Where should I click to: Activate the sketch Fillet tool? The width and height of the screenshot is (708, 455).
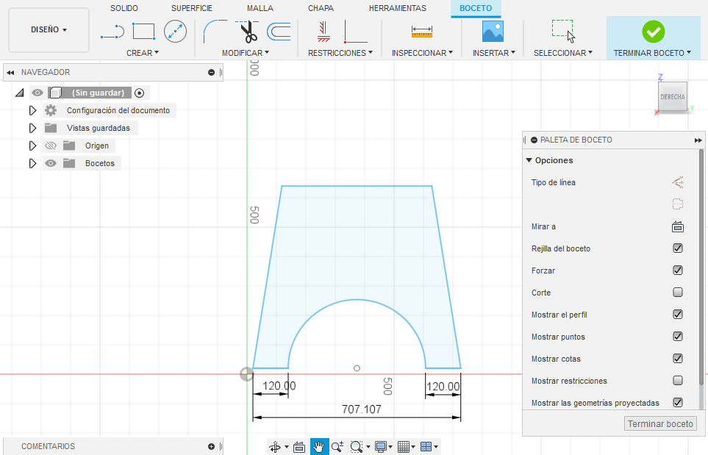[215, 32]
